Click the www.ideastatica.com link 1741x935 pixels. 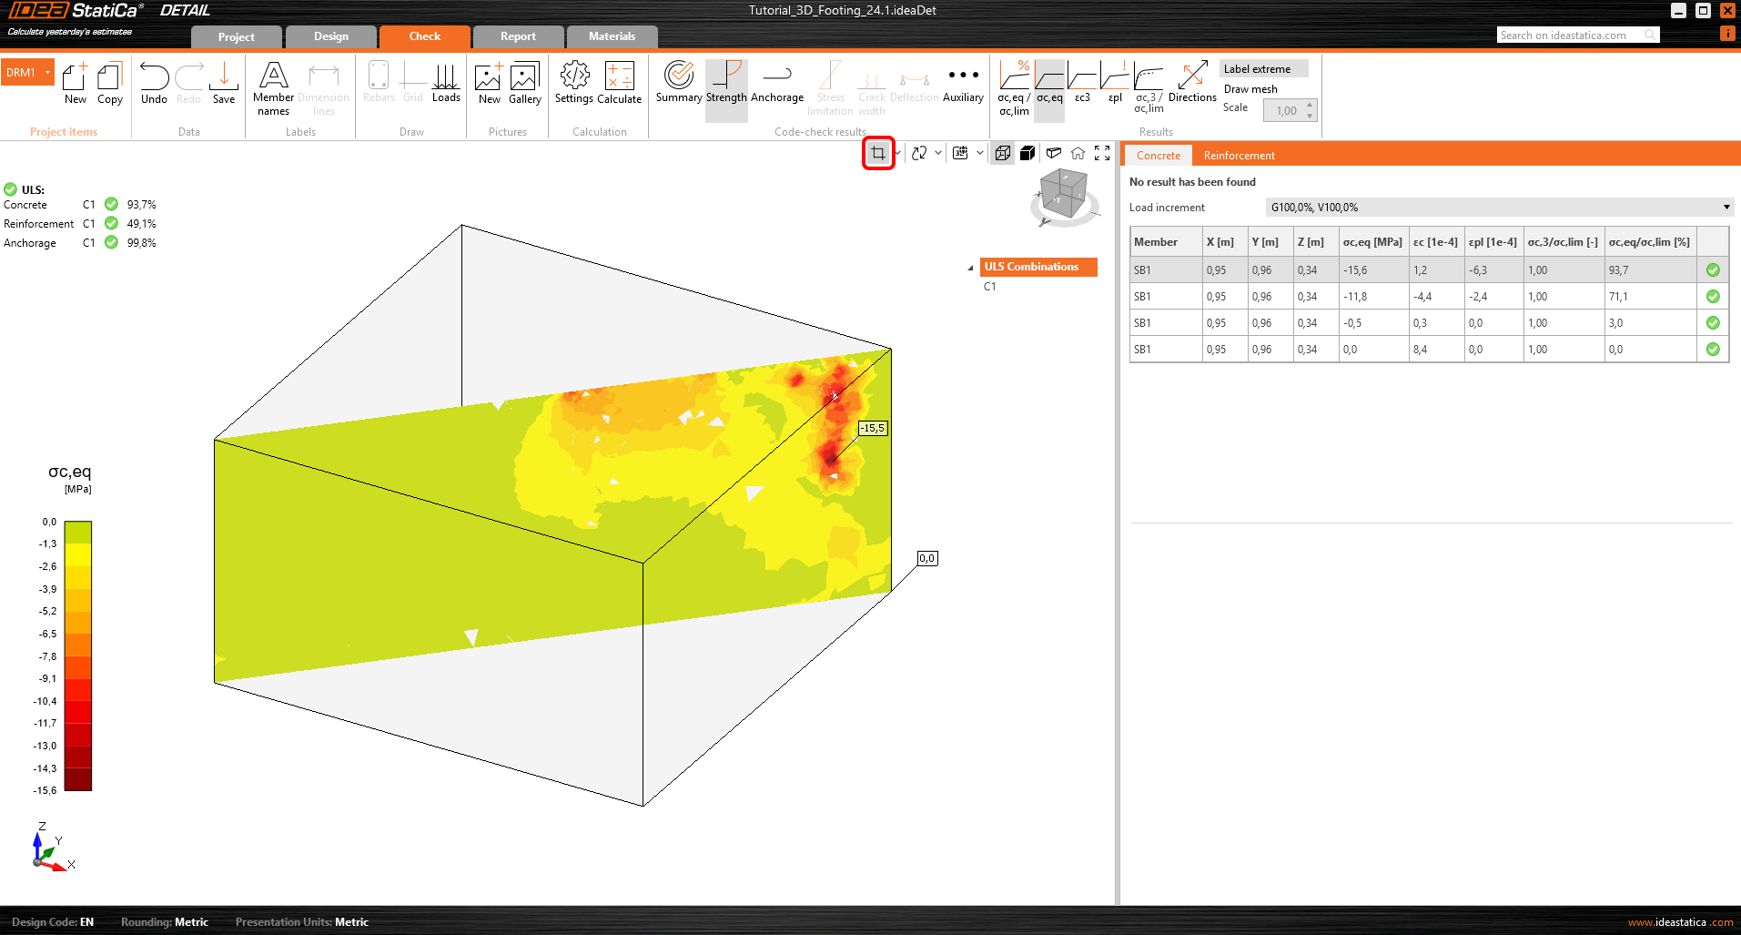point(1680,922)
